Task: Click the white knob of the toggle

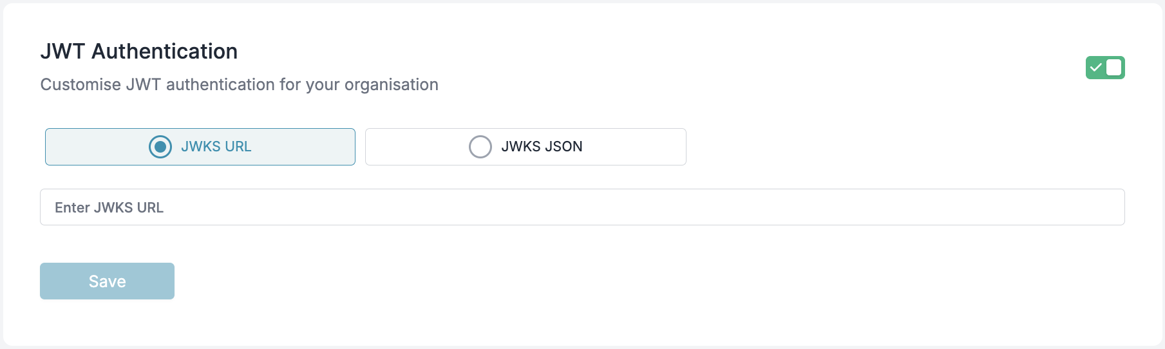Action: tap(1114, 68)
